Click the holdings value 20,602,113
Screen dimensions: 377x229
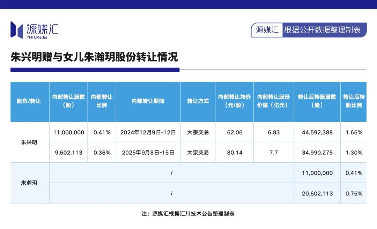(x=317, y=193)
